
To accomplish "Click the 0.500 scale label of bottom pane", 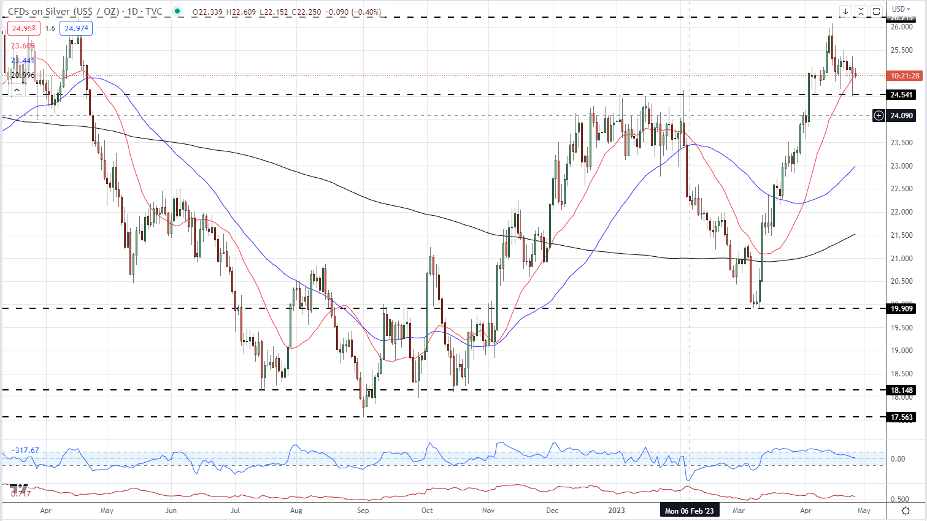I will [900, 500].
